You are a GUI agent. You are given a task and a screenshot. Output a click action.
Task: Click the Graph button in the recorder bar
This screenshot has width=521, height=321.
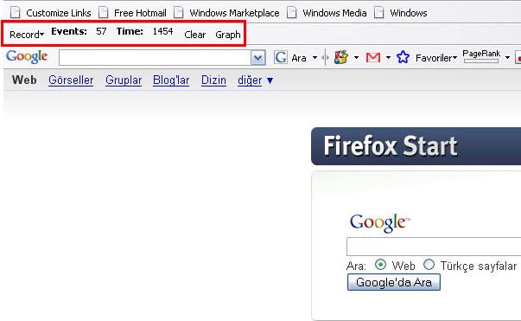click(x=228, y=35)
